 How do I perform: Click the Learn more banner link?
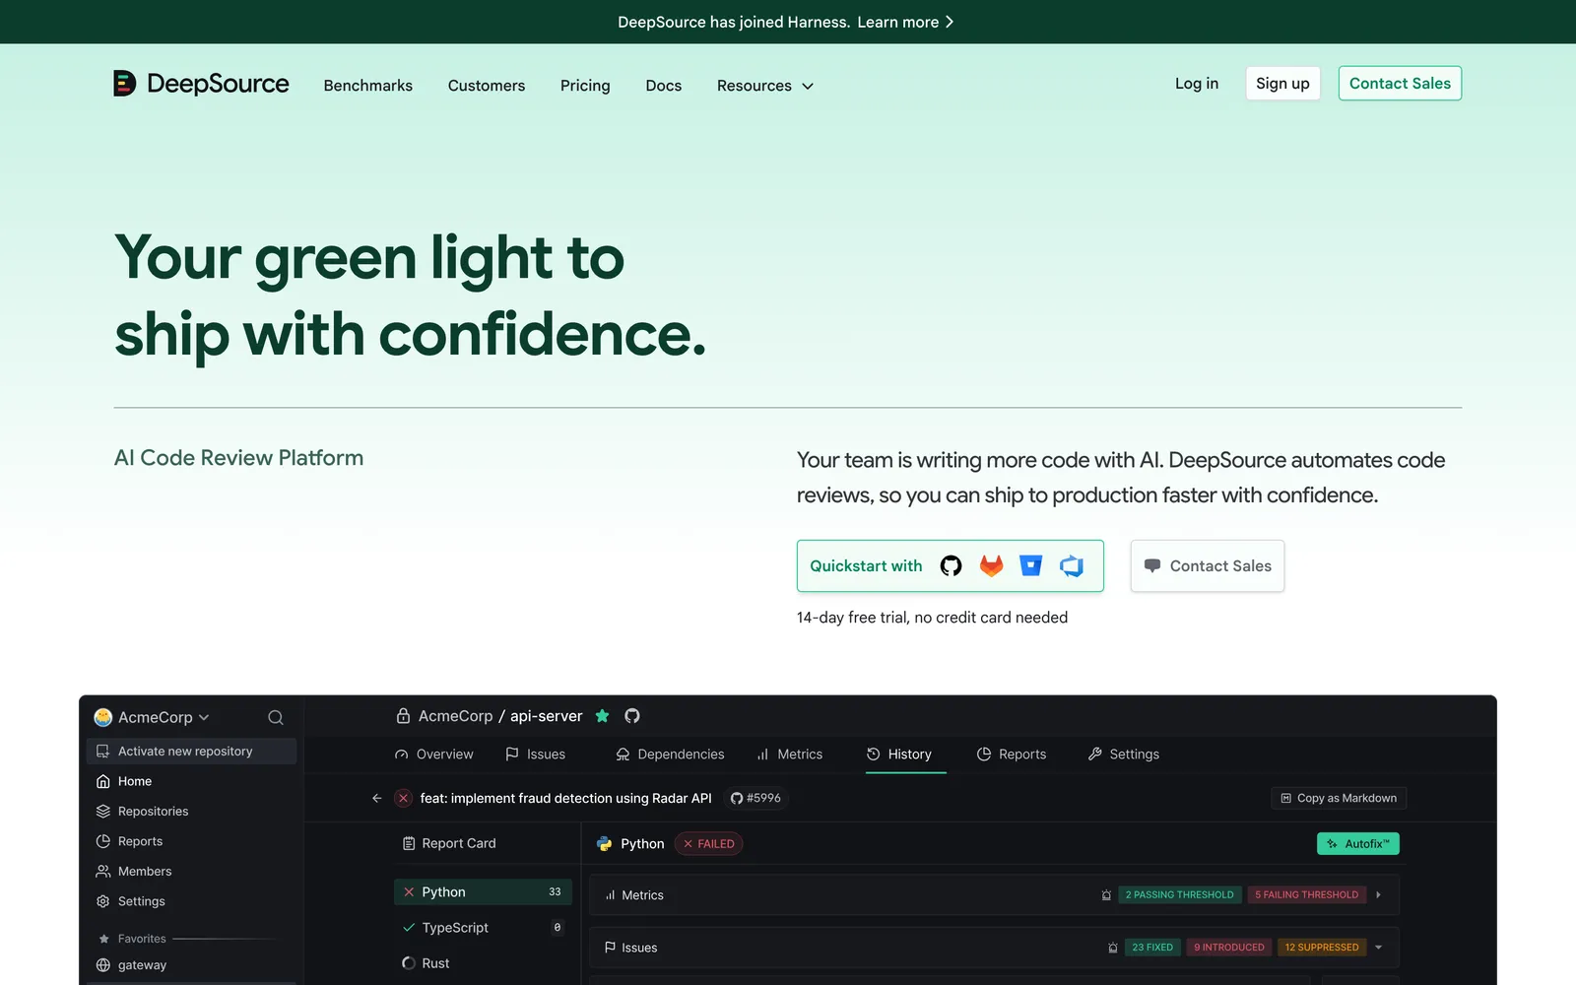905,22
